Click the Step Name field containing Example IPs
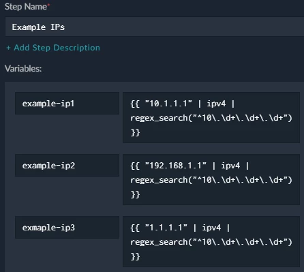 pos(155,27)
